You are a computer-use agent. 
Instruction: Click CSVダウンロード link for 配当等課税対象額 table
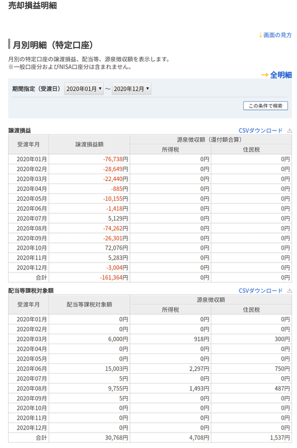point(260,290)
